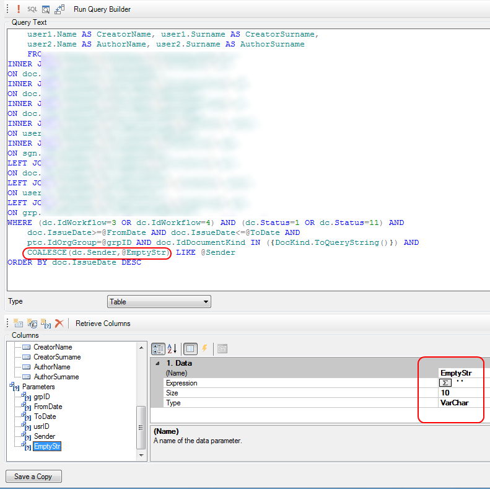Viewport: 490px width, 489px height.
Task: Select Sender parameter in tree
Action: pos(45,436)
